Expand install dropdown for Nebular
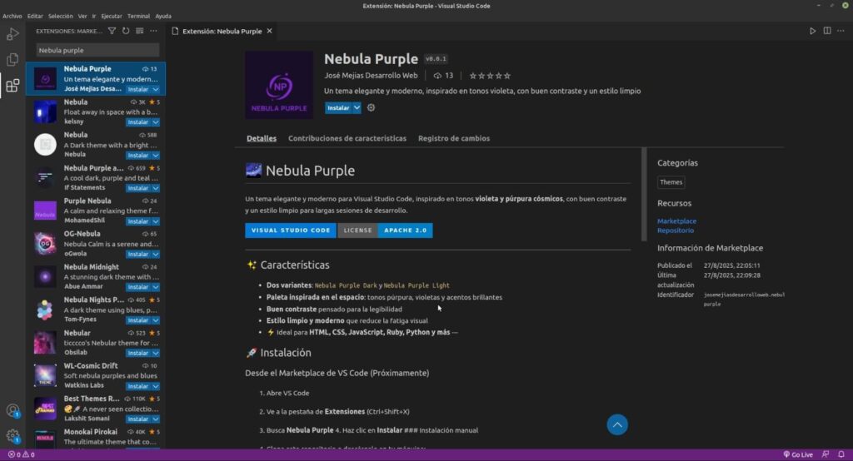The width and height of the screenshot is (853, 461). point(156,353)
